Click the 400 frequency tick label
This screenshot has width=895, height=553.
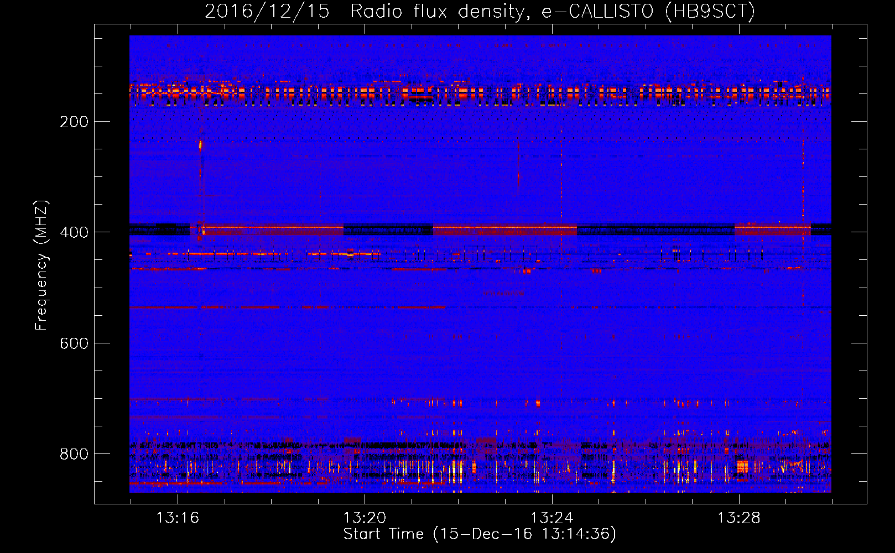tap(74, 232)
